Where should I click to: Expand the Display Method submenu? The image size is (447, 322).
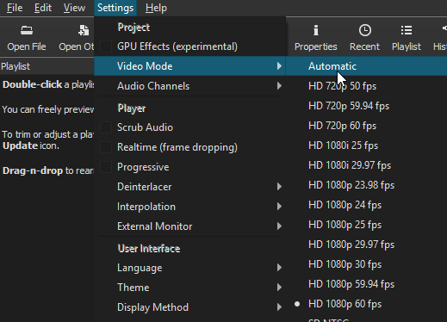(x=189, y=307)
